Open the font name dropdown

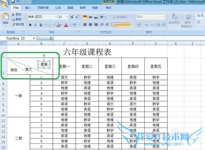[x=56, y=17]
